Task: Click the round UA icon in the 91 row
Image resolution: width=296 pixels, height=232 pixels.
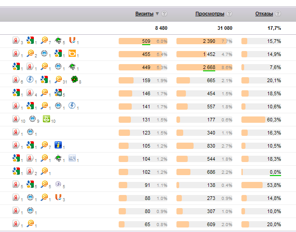Action: coord(58,184)
